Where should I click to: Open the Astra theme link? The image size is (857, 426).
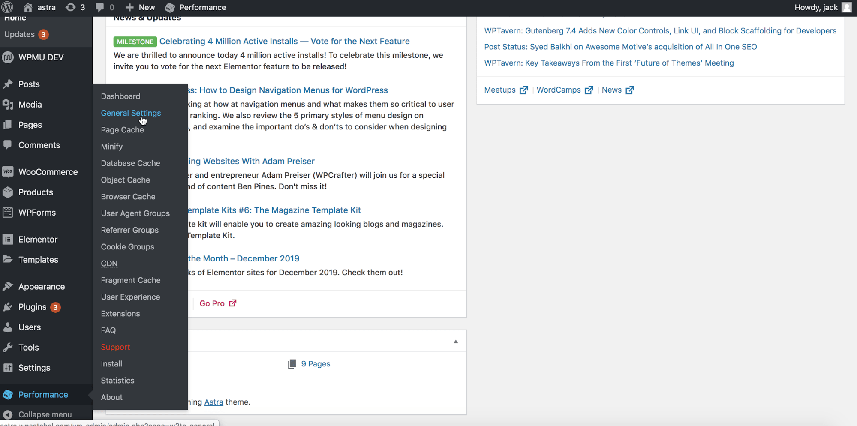point(213,402)
